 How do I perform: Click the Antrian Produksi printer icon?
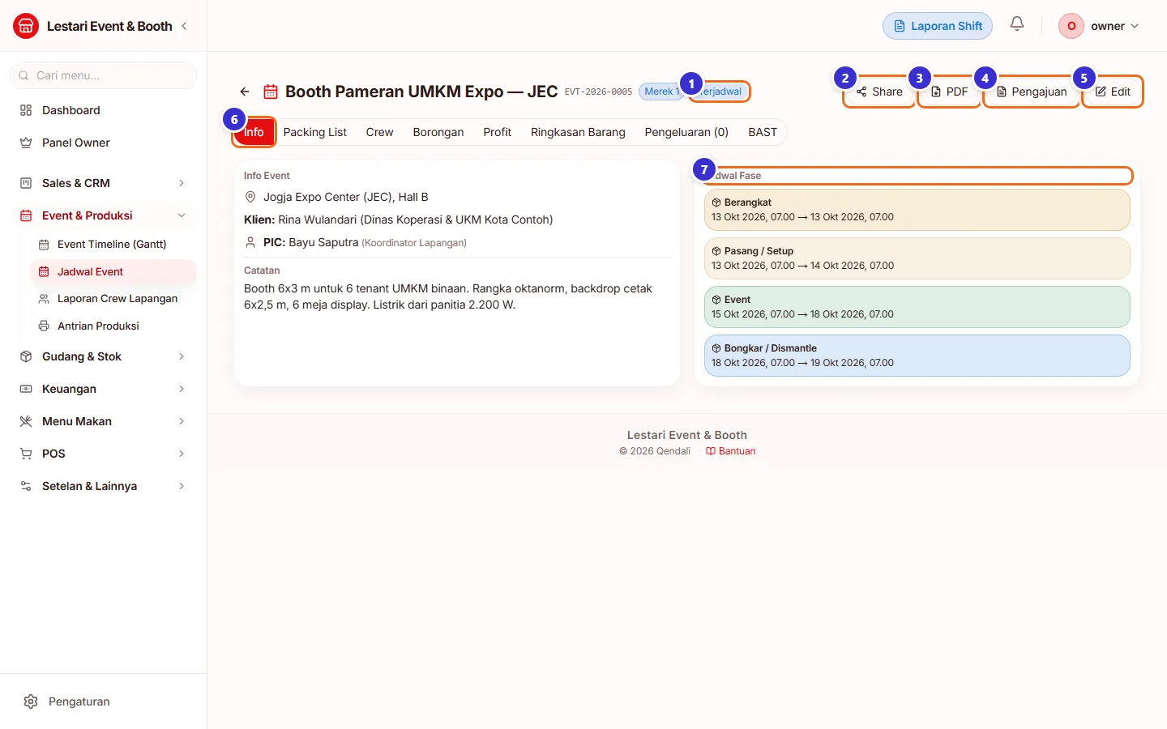pyautogui.click(x=44, y=326)
